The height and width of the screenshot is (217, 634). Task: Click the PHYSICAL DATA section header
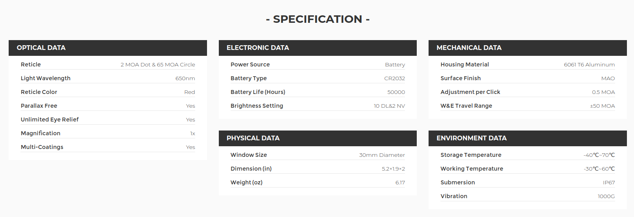coord(318,138)
